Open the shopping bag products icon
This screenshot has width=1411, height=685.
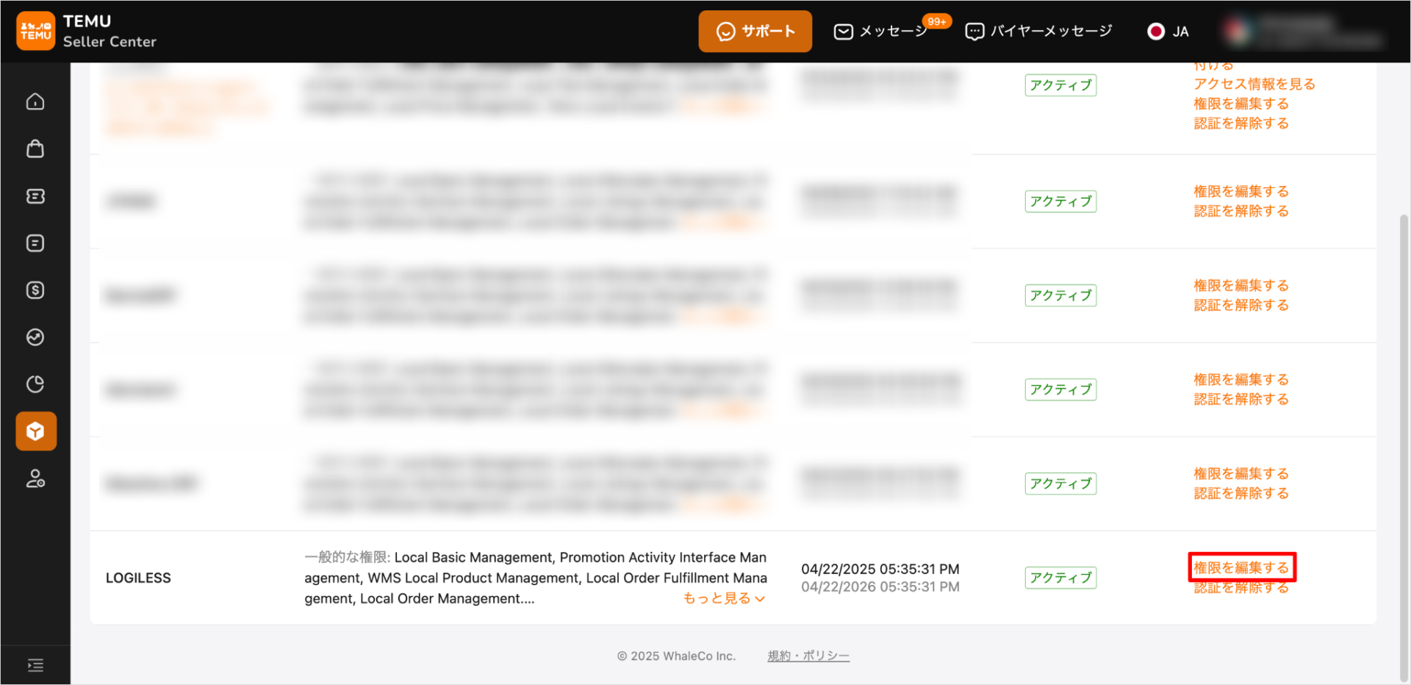(35, 148)
